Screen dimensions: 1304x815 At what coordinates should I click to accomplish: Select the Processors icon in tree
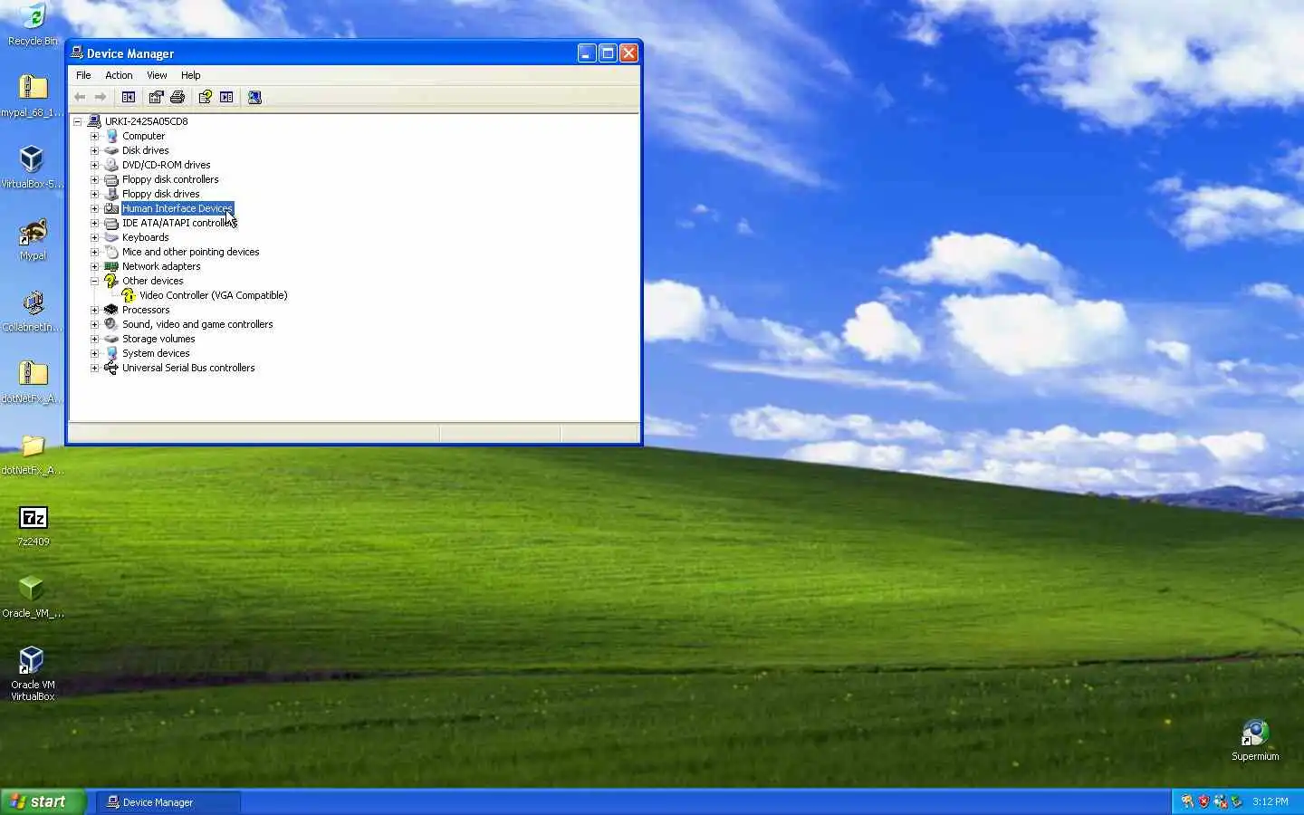pos(111,310)
